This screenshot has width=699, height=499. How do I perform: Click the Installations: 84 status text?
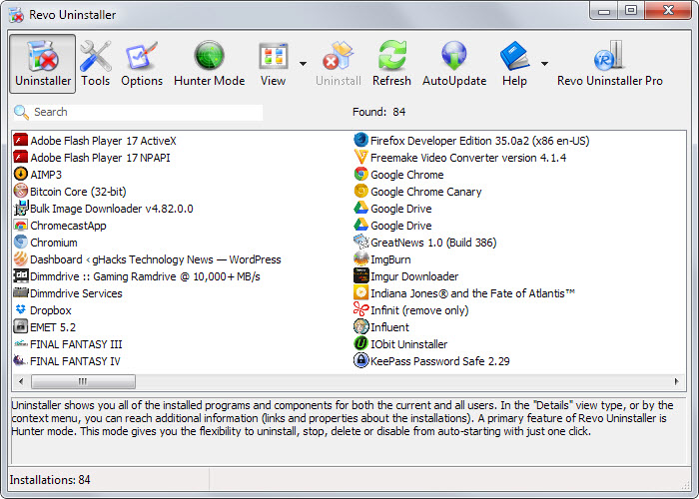(x=50, y=480)
